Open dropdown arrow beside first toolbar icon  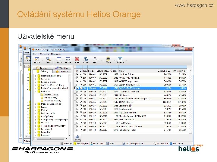point(42,61)
